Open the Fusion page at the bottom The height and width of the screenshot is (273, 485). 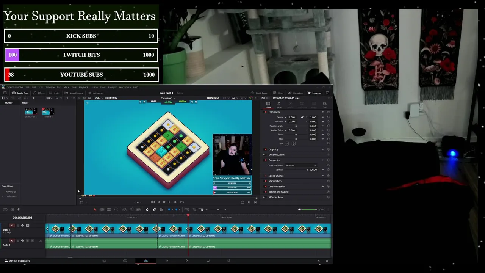click(166, 261)
